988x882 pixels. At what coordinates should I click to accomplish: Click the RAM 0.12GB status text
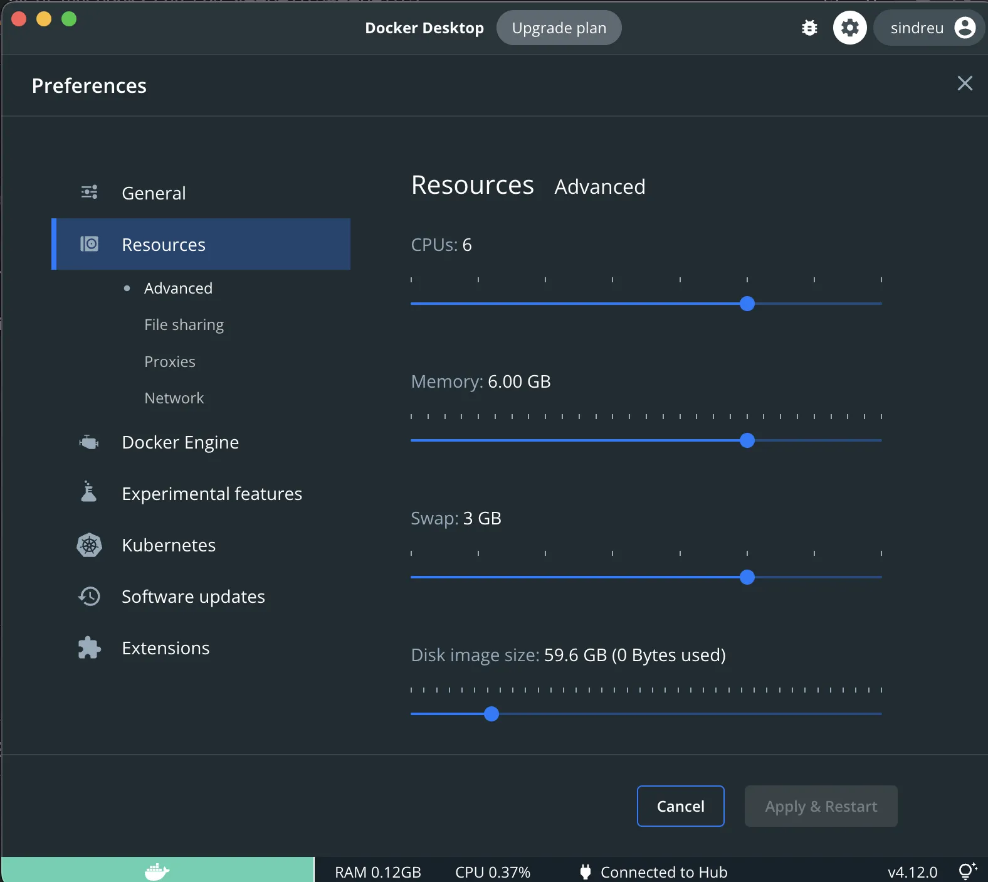[x=378, y=872]
